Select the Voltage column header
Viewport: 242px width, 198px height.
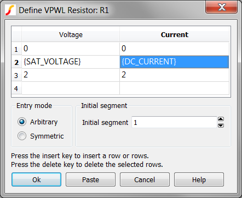coord(71,34)
